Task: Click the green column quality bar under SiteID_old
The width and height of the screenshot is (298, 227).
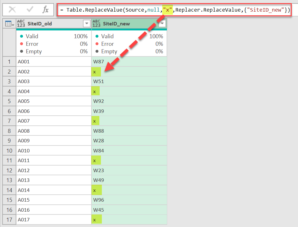Action: (x=53, y=28)
